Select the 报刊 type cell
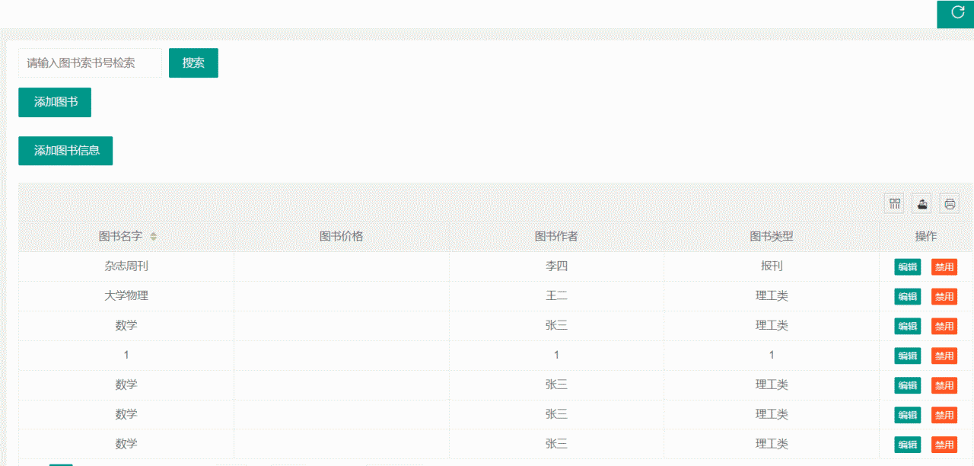Screen dimensions: 974x466 [x=772, y=267]
